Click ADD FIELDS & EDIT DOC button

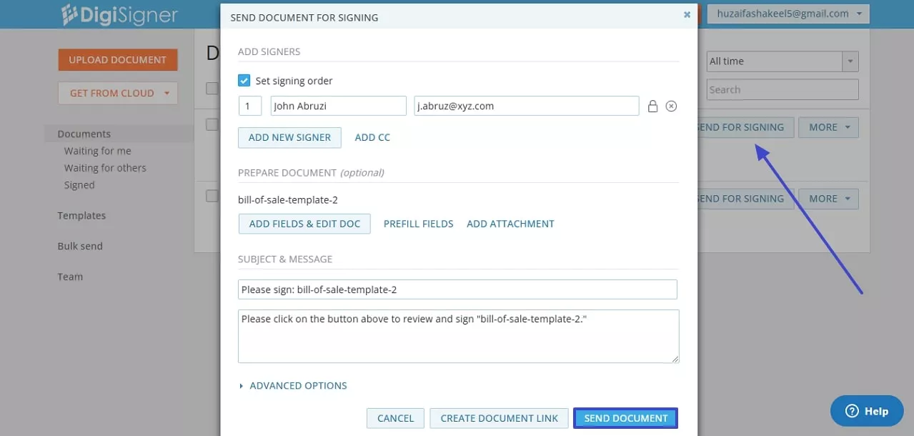point(304,224)
